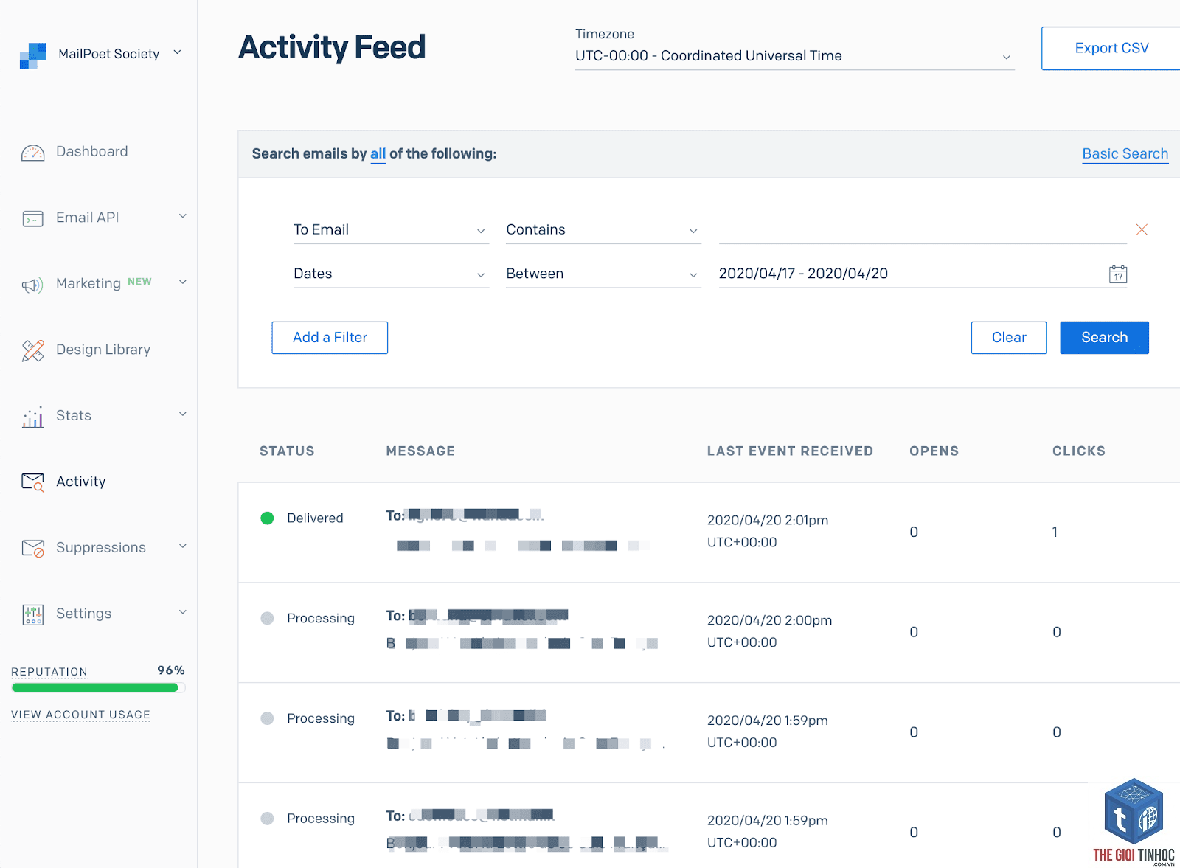
Task: Open the Delivered email row
Action: point(709,532)
